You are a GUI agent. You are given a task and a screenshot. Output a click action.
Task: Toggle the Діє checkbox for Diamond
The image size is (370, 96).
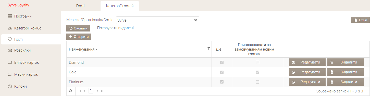pos(222,62)
